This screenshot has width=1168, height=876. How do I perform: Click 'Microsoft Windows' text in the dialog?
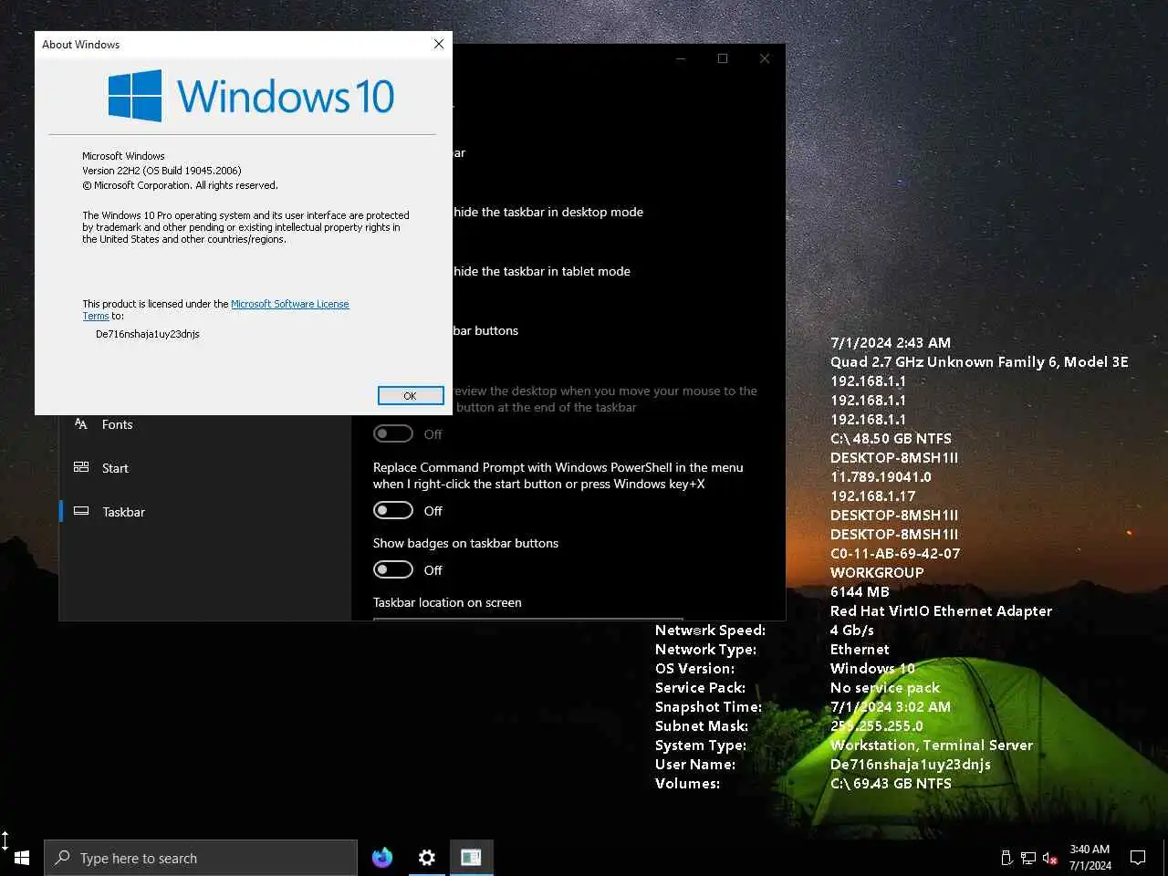[123, 156]
